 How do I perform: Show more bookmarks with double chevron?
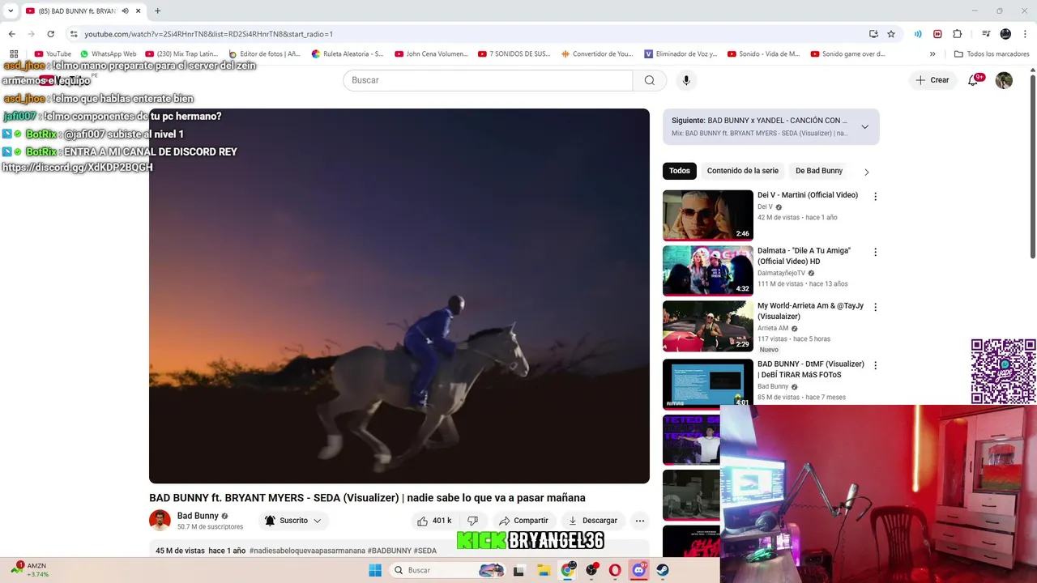point(932,54)
